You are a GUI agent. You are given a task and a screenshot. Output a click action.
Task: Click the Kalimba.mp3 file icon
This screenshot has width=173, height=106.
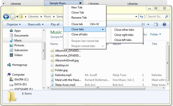53,75
